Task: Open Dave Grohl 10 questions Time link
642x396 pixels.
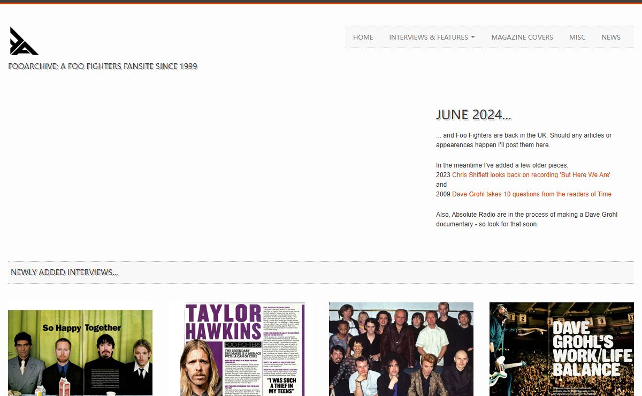Action: [x=532, y=194]
